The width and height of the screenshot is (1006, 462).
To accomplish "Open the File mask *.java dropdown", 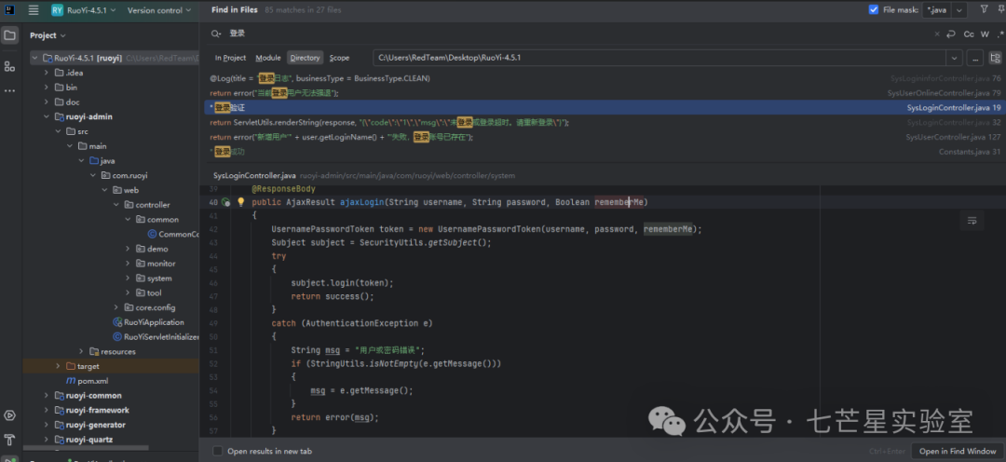I will coord(959,9).
